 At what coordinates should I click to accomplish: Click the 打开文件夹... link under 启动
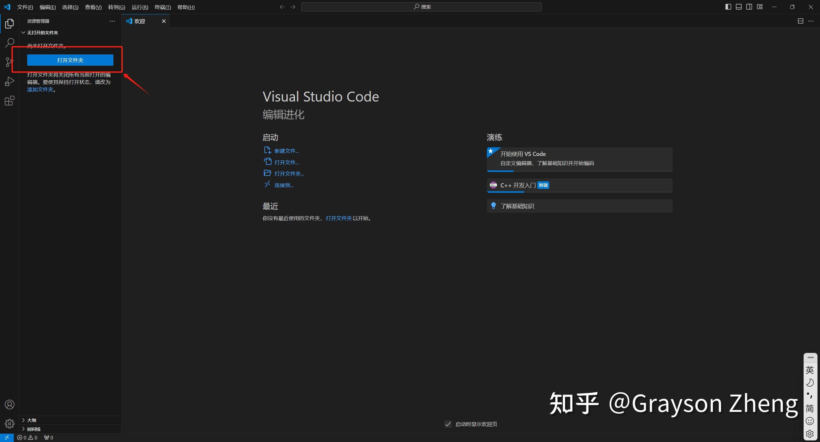click(x=289, y=174)
